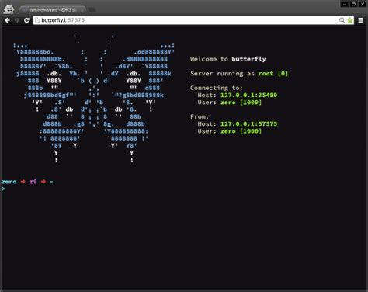Open the Chrome hamburger menu
The width and height of the screenshot is (368, 292).
pyautogui.click(x=360, y=20)
